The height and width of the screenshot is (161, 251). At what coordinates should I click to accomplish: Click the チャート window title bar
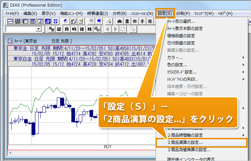[x=70, y=40]
